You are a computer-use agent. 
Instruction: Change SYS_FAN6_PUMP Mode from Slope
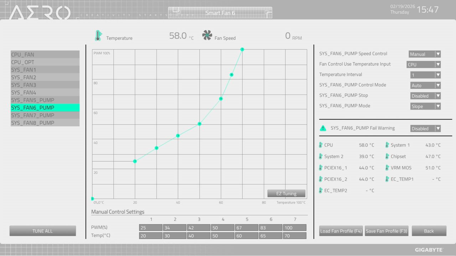[425, 106]
